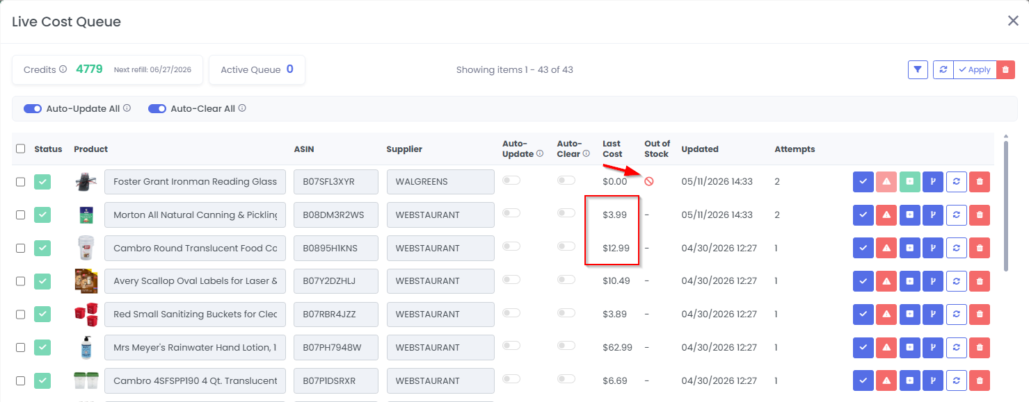
Task: Delete the Foster Grant Ironman row
Action: [980, 182]
